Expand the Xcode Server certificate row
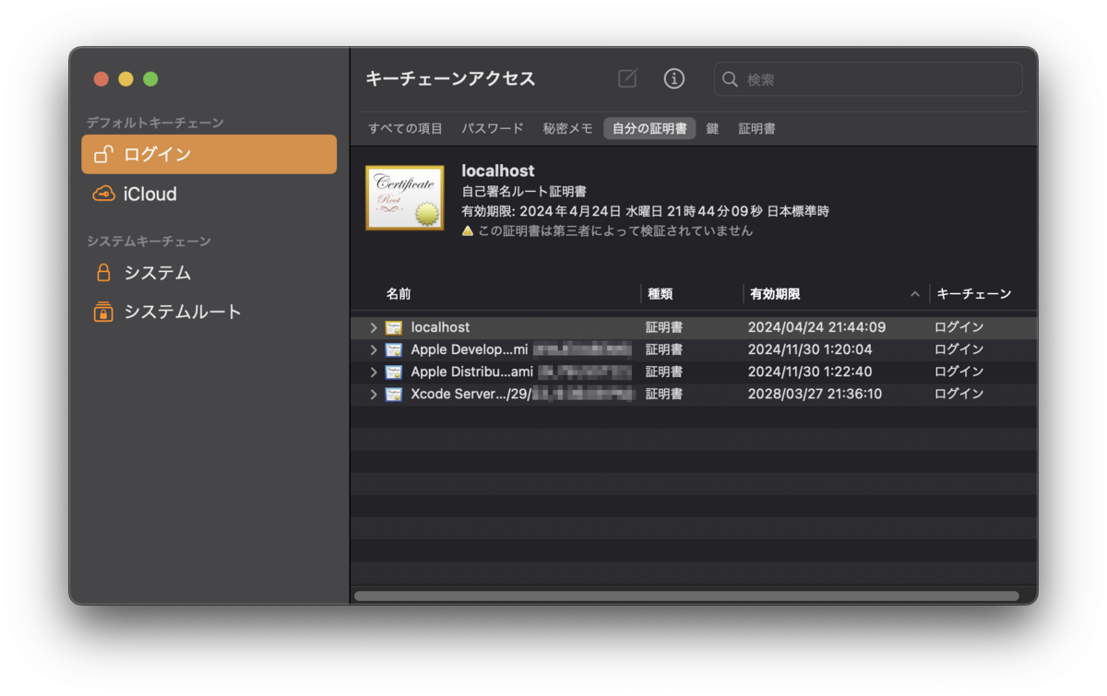1107x696 pixels. pos(373,394)
